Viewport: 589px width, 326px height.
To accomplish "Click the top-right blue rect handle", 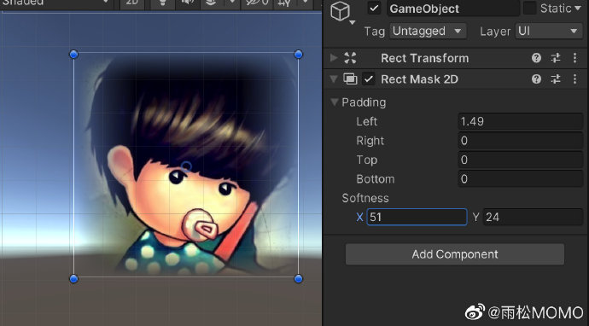I will [x=298, y=55].
